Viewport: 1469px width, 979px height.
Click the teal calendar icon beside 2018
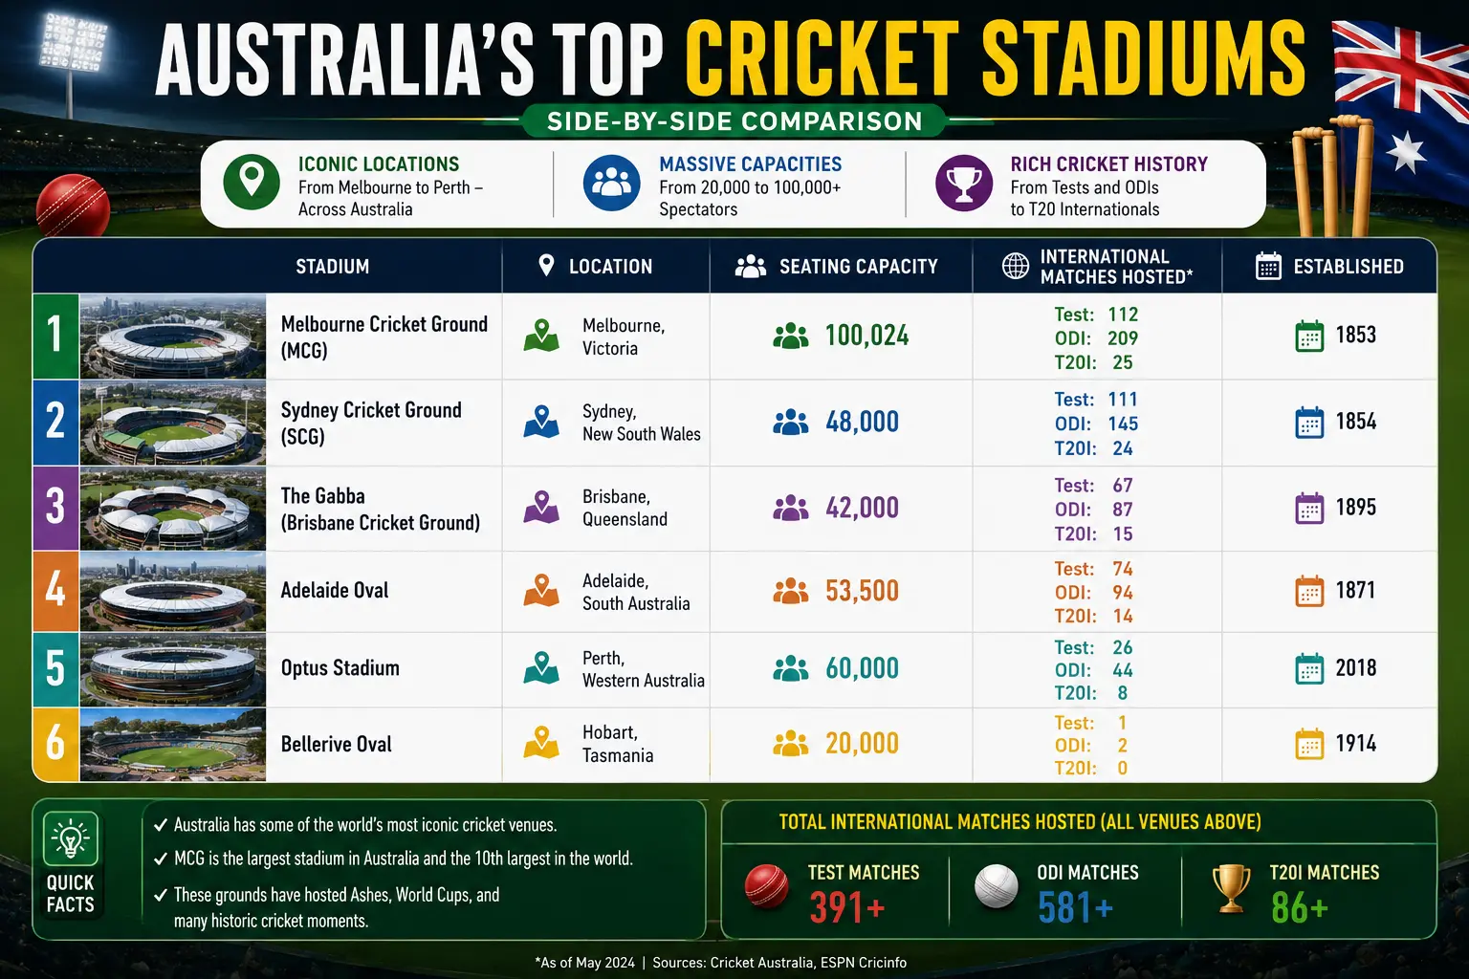(x=1309, y=668)
